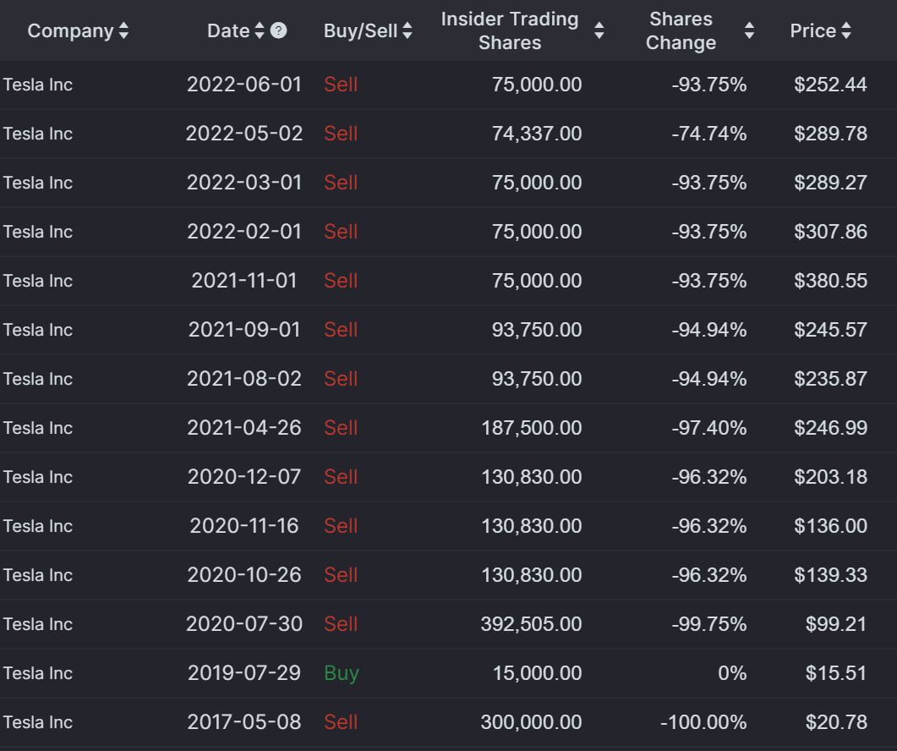897x751 pixels.
Task: Select the Sell label dated 2020-07-30
Action: click(341, 624)
